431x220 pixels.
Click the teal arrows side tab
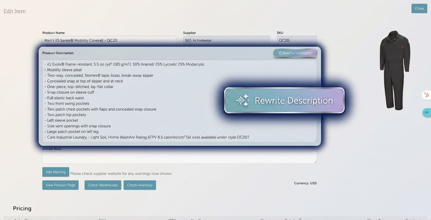pos(427,113)
